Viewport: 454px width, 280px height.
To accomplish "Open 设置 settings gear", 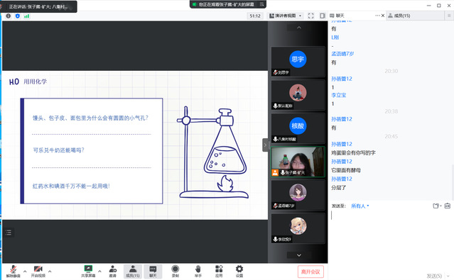I will 239,271.
